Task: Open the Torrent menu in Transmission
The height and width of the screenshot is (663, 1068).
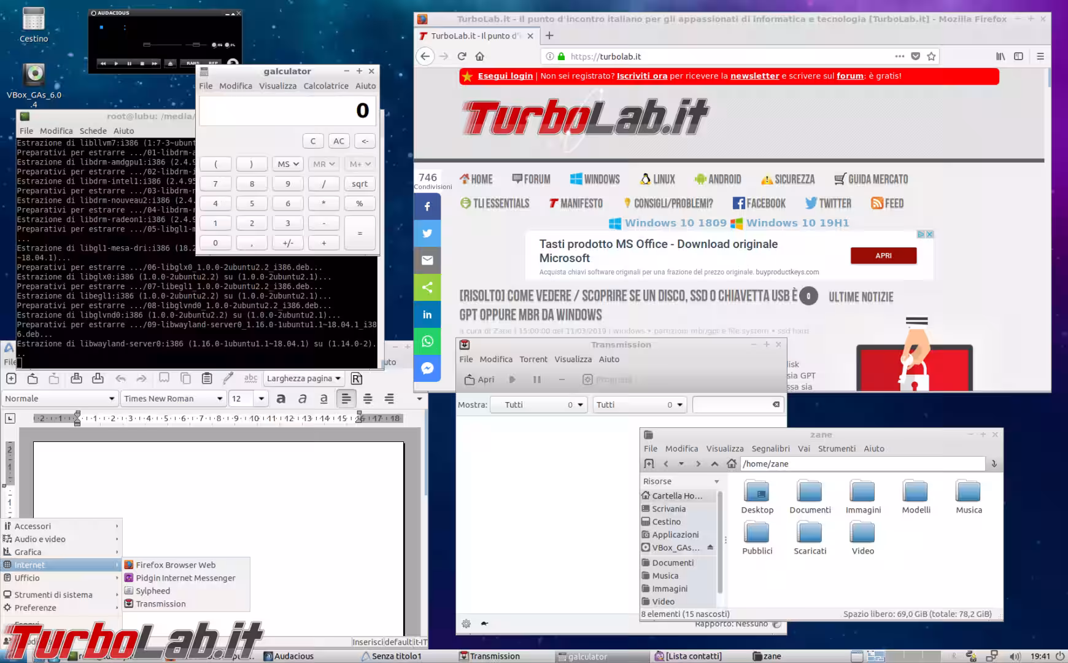Action: pos(533,359)
